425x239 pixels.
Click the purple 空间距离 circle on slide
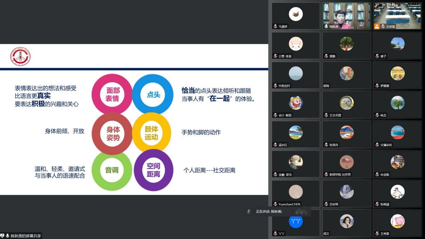153,170
